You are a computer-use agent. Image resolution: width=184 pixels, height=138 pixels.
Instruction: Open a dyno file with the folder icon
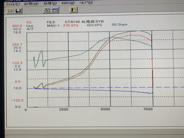point(10,11)
